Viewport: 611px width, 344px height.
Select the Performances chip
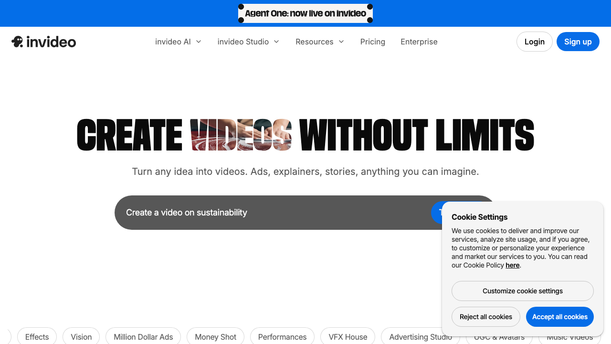(282, 336)
